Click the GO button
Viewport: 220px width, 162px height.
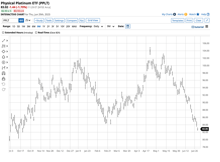(x=21, y=20)
